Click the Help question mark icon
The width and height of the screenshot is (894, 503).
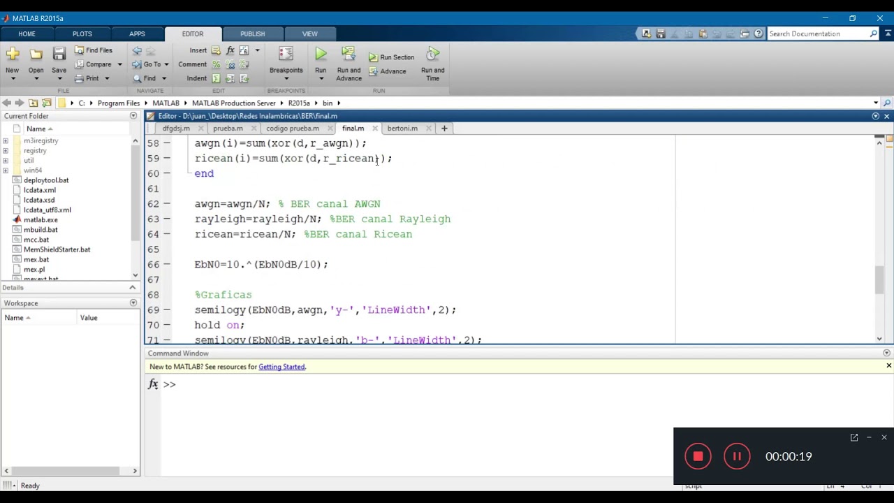point(759,34)
